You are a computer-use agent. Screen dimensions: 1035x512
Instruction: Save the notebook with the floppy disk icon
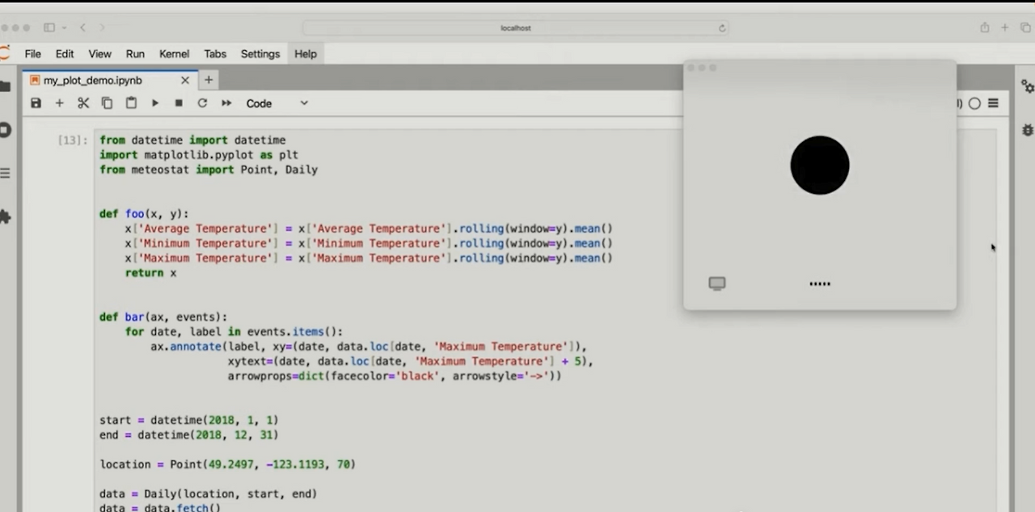point(36,103)
